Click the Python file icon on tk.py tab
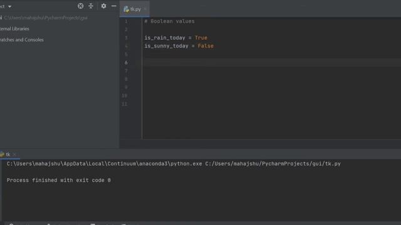The image size is (401, 225). pyautogui.click(x=126, y=9)
